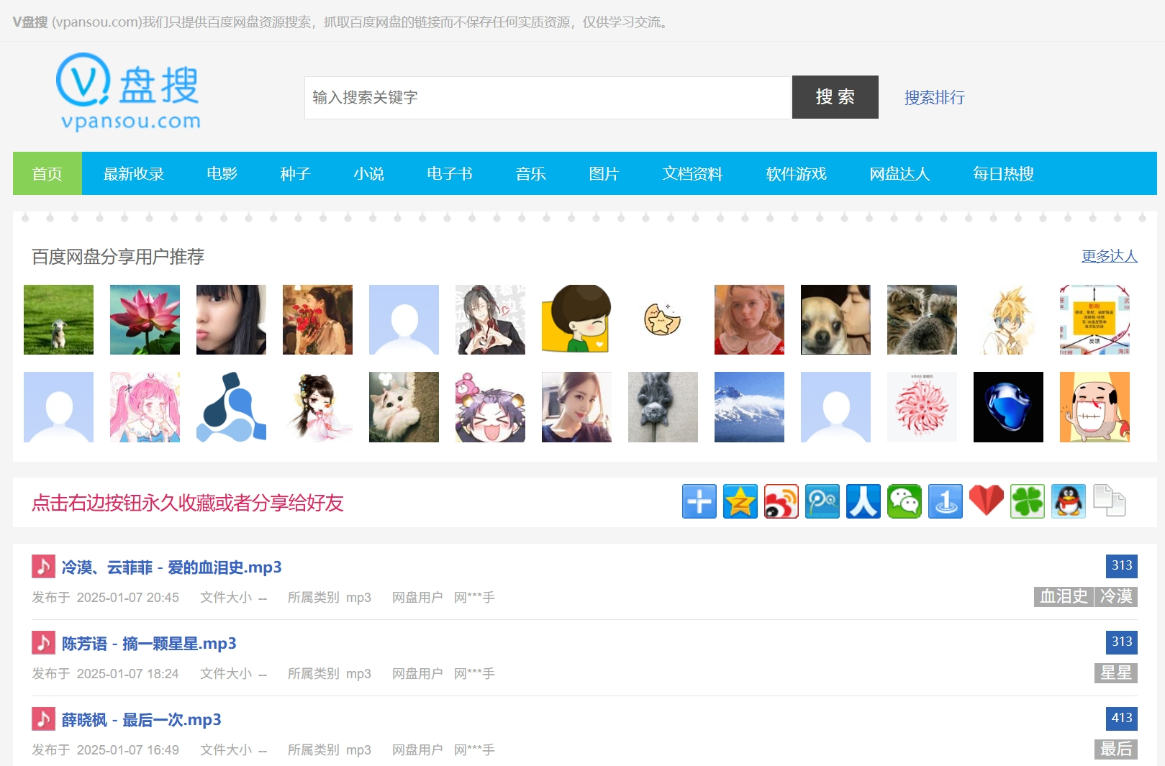Screen dimensions: 1165x766
Task: Open the pink lotus flower user avatar
Action: (145, 319)
